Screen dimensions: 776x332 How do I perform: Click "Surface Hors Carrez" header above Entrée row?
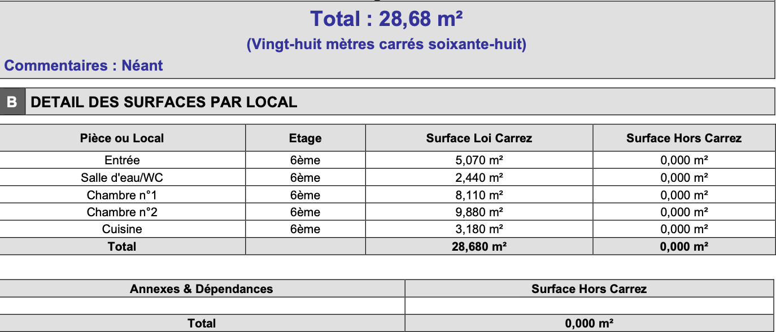click(683, 138)
